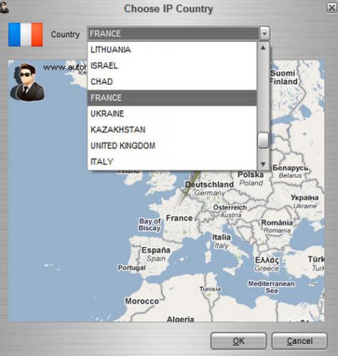Close the Choose IP Country dialog
Image resolution: width=338 pixels, height=356 pixels.
332,8
